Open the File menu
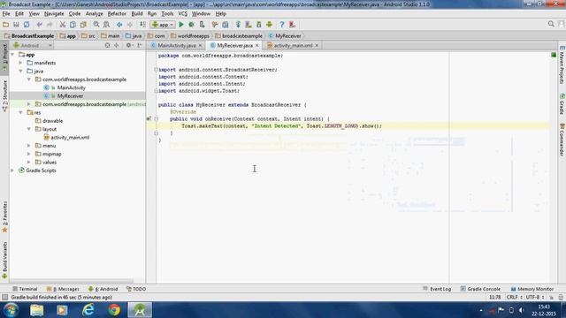 (6, 14)
